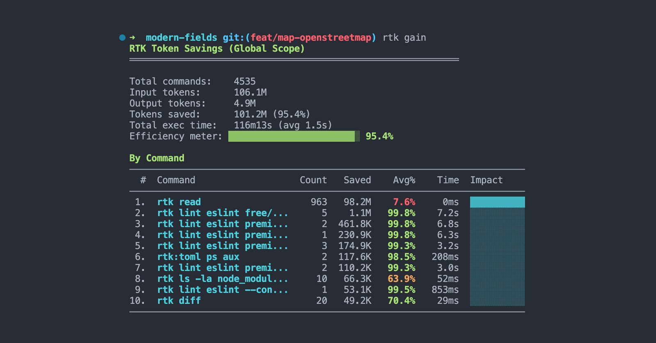The height and width of the screenshot is (343, 656).
Task: Click the 98.5% average value
Action: pos(401,257)
